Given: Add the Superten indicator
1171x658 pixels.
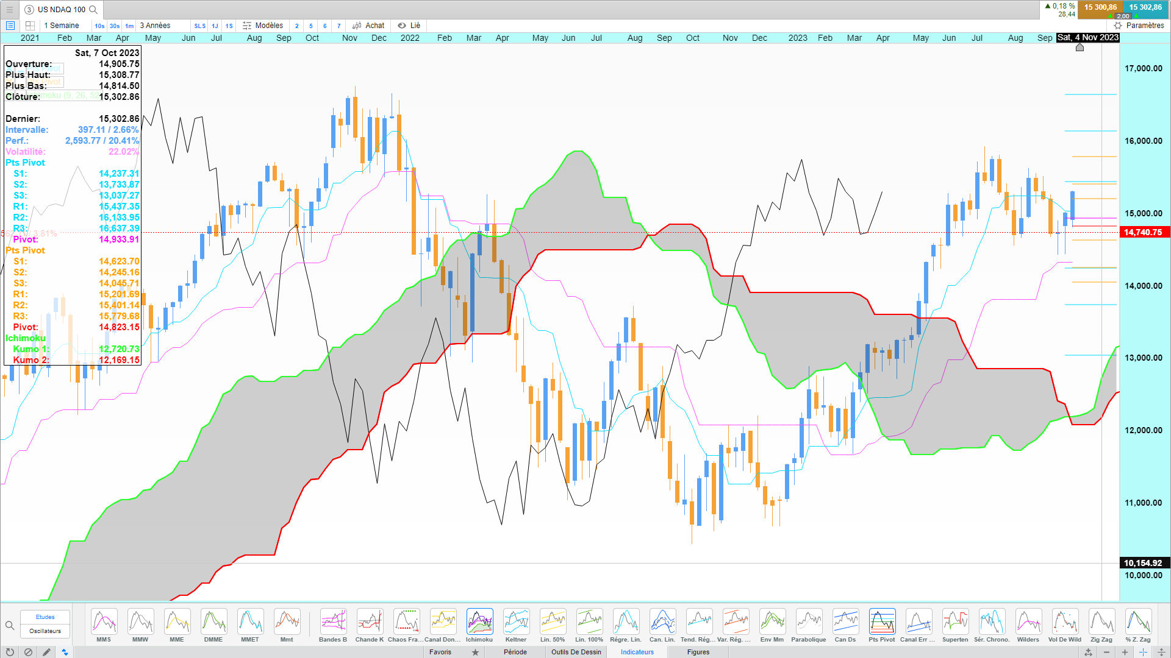Looking at the screenshot, I should pos(955,621).
